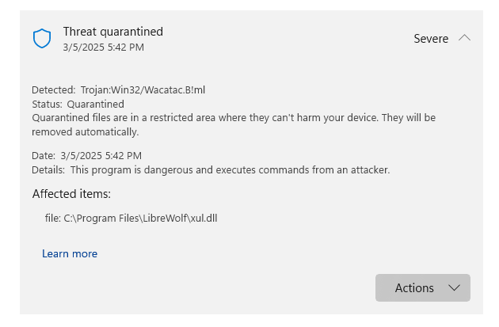Select the LibreWolf xul.dll file path
Image resolution: width=499 pixels, height=327 pixels.
coord(131,219)
